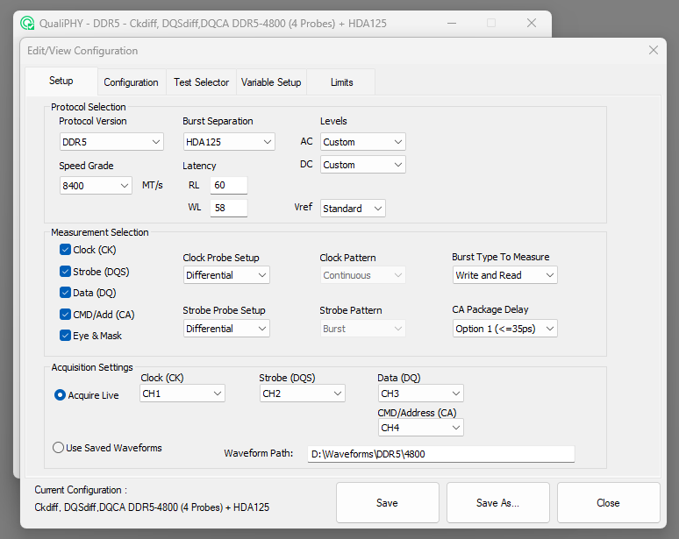Open the Clock (CK) channel CH1 dropdown
The image size is (679, 539).
(182, 394)
